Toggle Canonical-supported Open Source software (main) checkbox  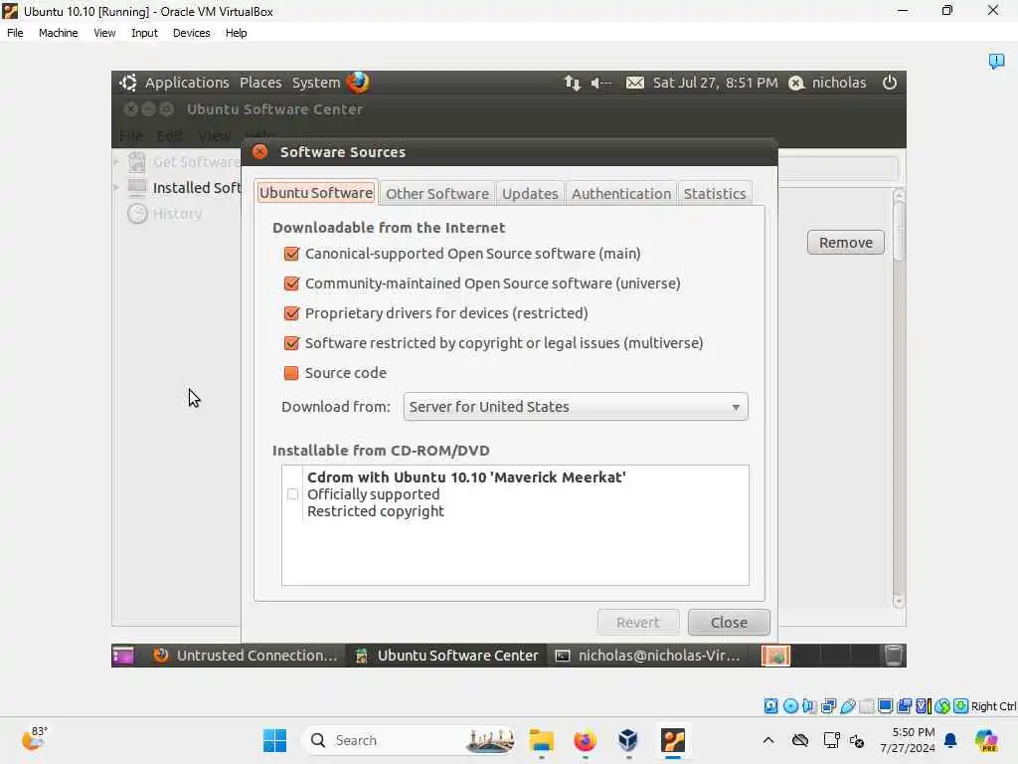291,254
